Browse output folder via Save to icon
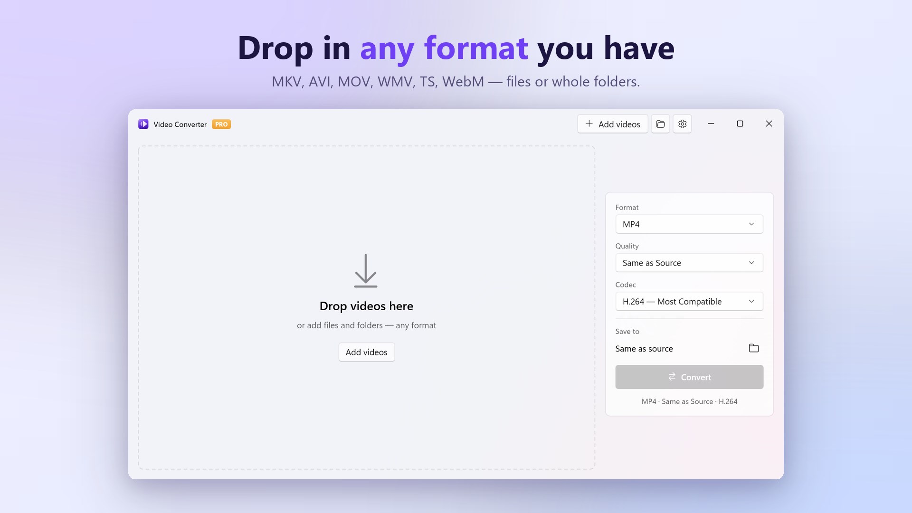Image resolution: width=912 pixels, height=513 pixels. pyautogui.click(x=754, y=348)
